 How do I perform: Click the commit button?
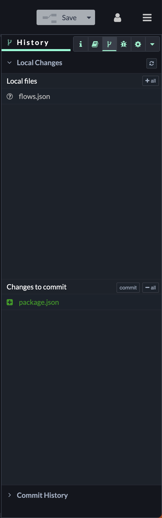pos(128,288)
